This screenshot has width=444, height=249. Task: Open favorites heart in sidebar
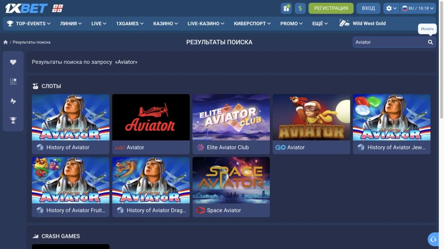(13, 62)
